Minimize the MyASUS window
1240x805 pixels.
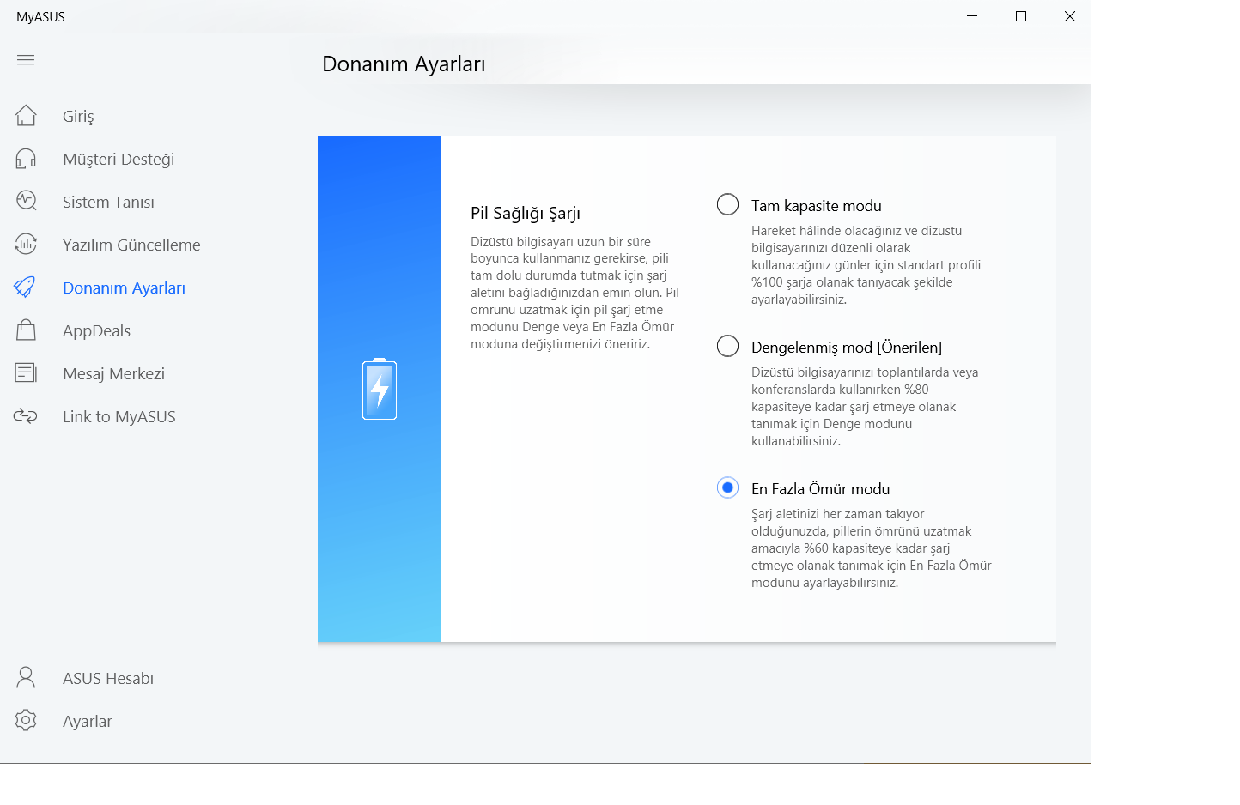point(972,16)
